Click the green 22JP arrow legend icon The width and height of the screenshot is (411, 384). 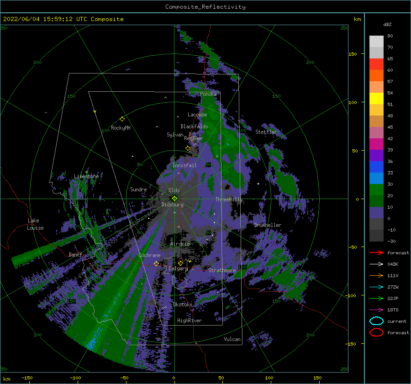(376, 298)
